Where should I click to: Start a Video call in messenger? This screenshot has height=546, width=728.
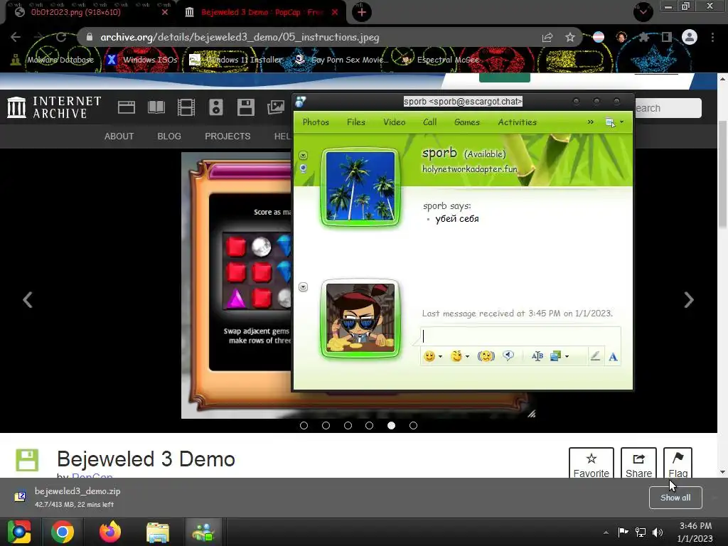(x=394, y=122)
